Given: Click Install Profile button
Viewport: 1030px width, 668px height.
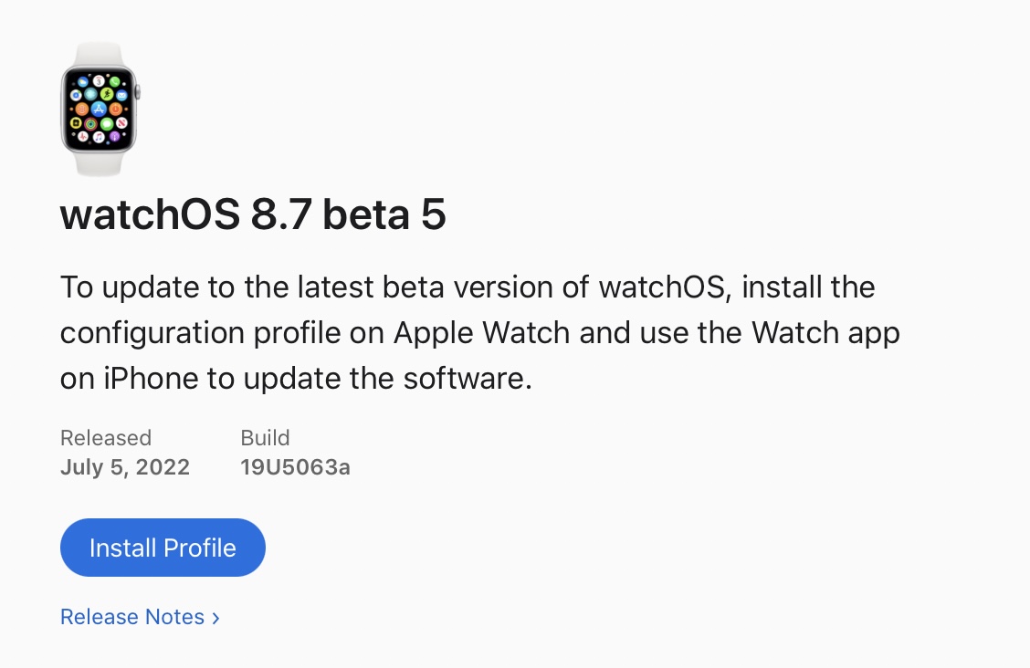Looking at the screenshot, I should pyautogui.click(x=163, y=548).
